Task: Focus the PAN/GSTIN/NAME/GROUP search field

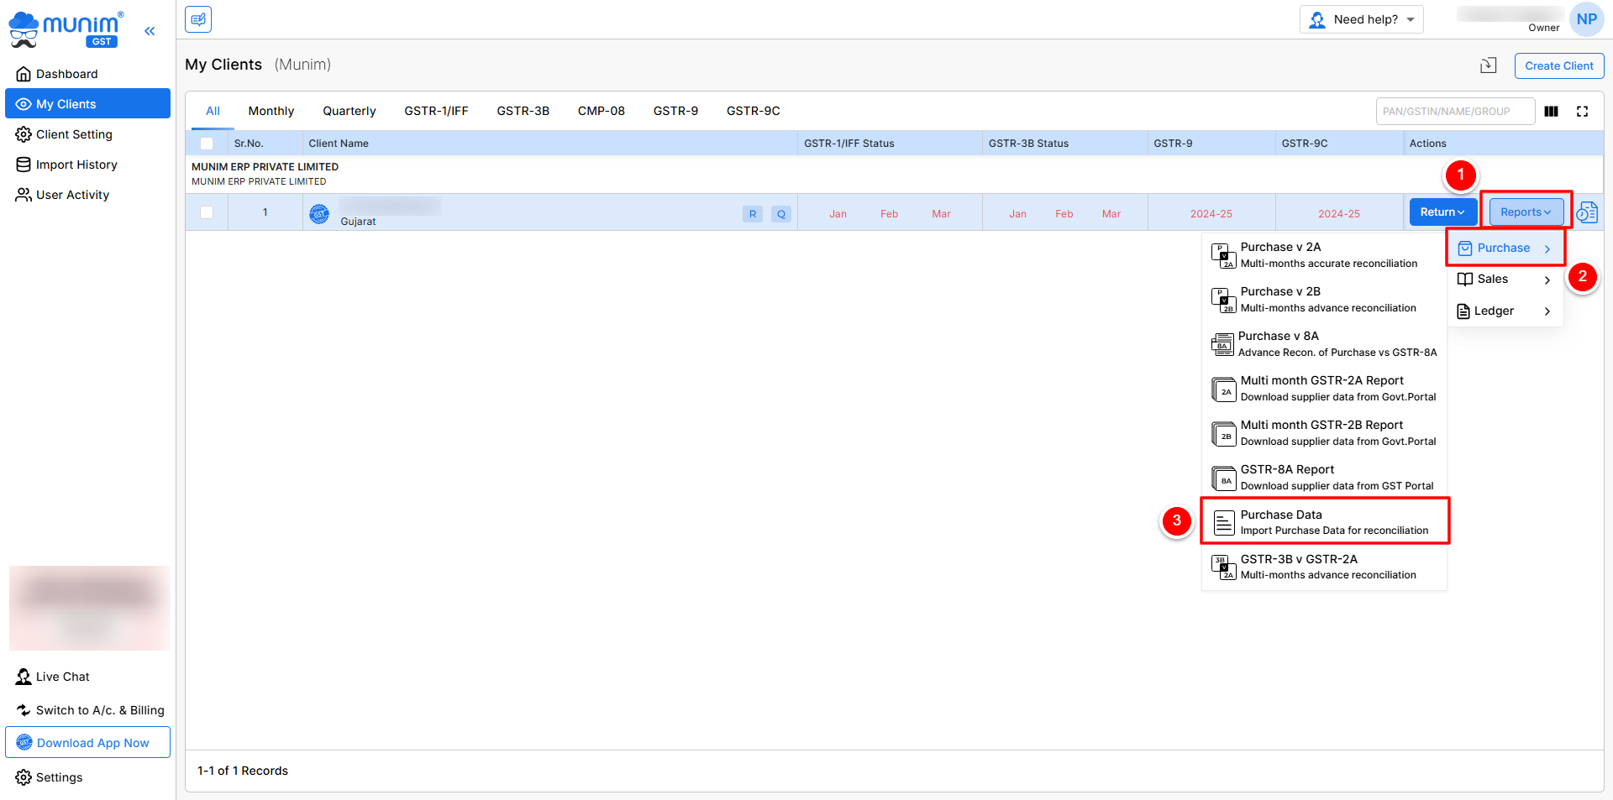Action: coord(1454,111)
